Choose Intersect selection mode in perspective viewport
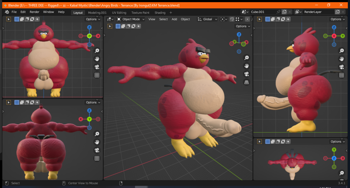 (x=138, y=26)
